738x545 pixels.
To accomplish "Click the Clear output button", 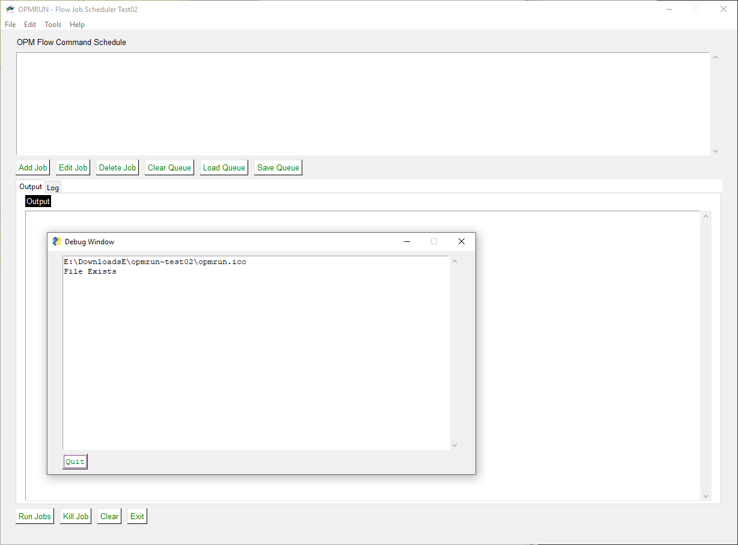I will (109, 516).
